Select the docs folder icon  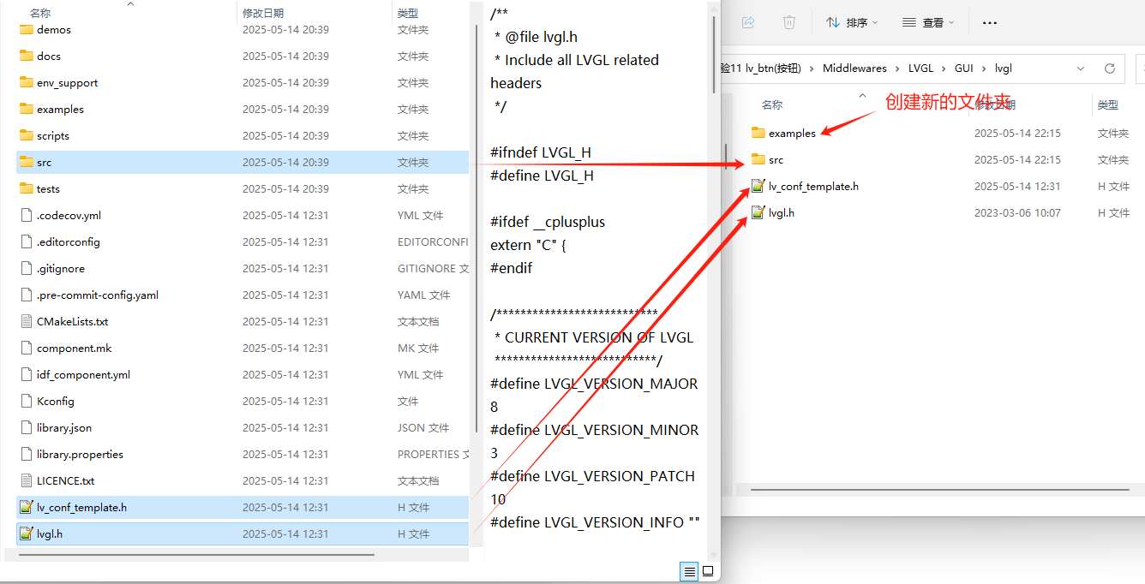(x=26, y=57)
